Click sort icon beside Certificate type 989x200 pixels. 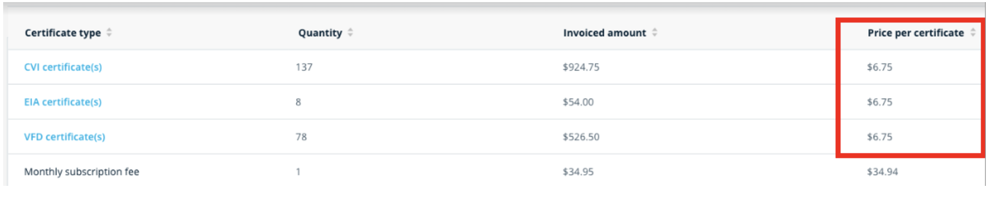[109, 32]
